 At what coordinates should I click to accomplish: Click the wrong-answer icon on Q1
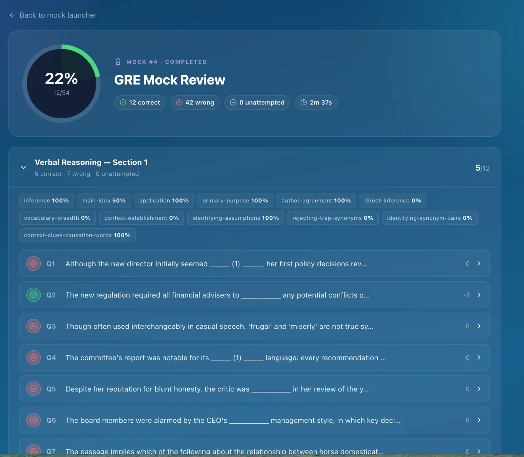point(33,263)
